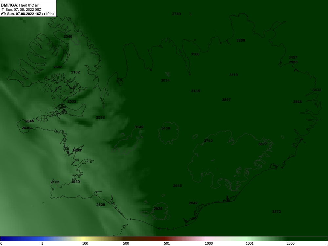Click the 3209 value in northeast Iceland
The width and height of the screenshot is (328, 246).
click(x=240, y=40)
